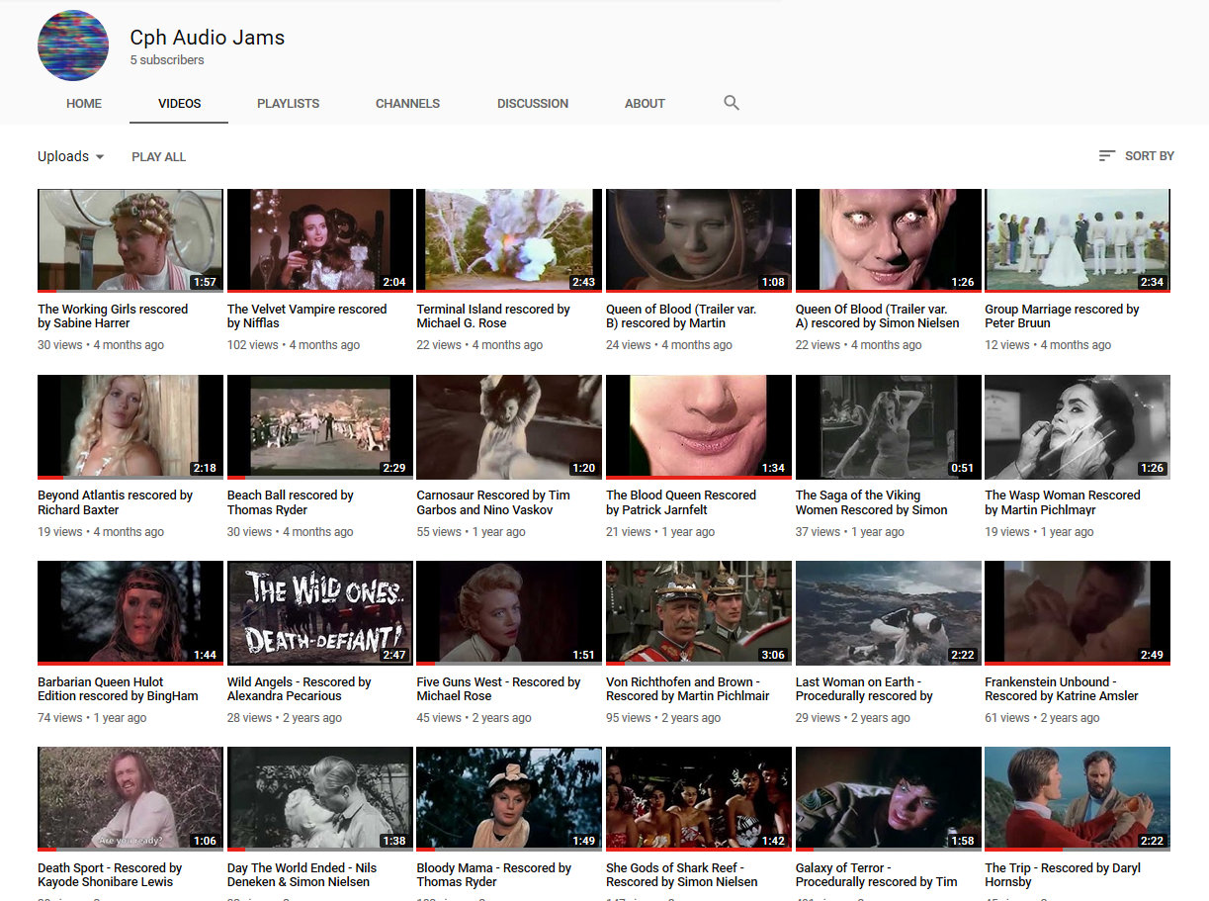
Task: Click title 'Last Woman on Earth - Procedurally rescored'
Action: tap(864, 688)
